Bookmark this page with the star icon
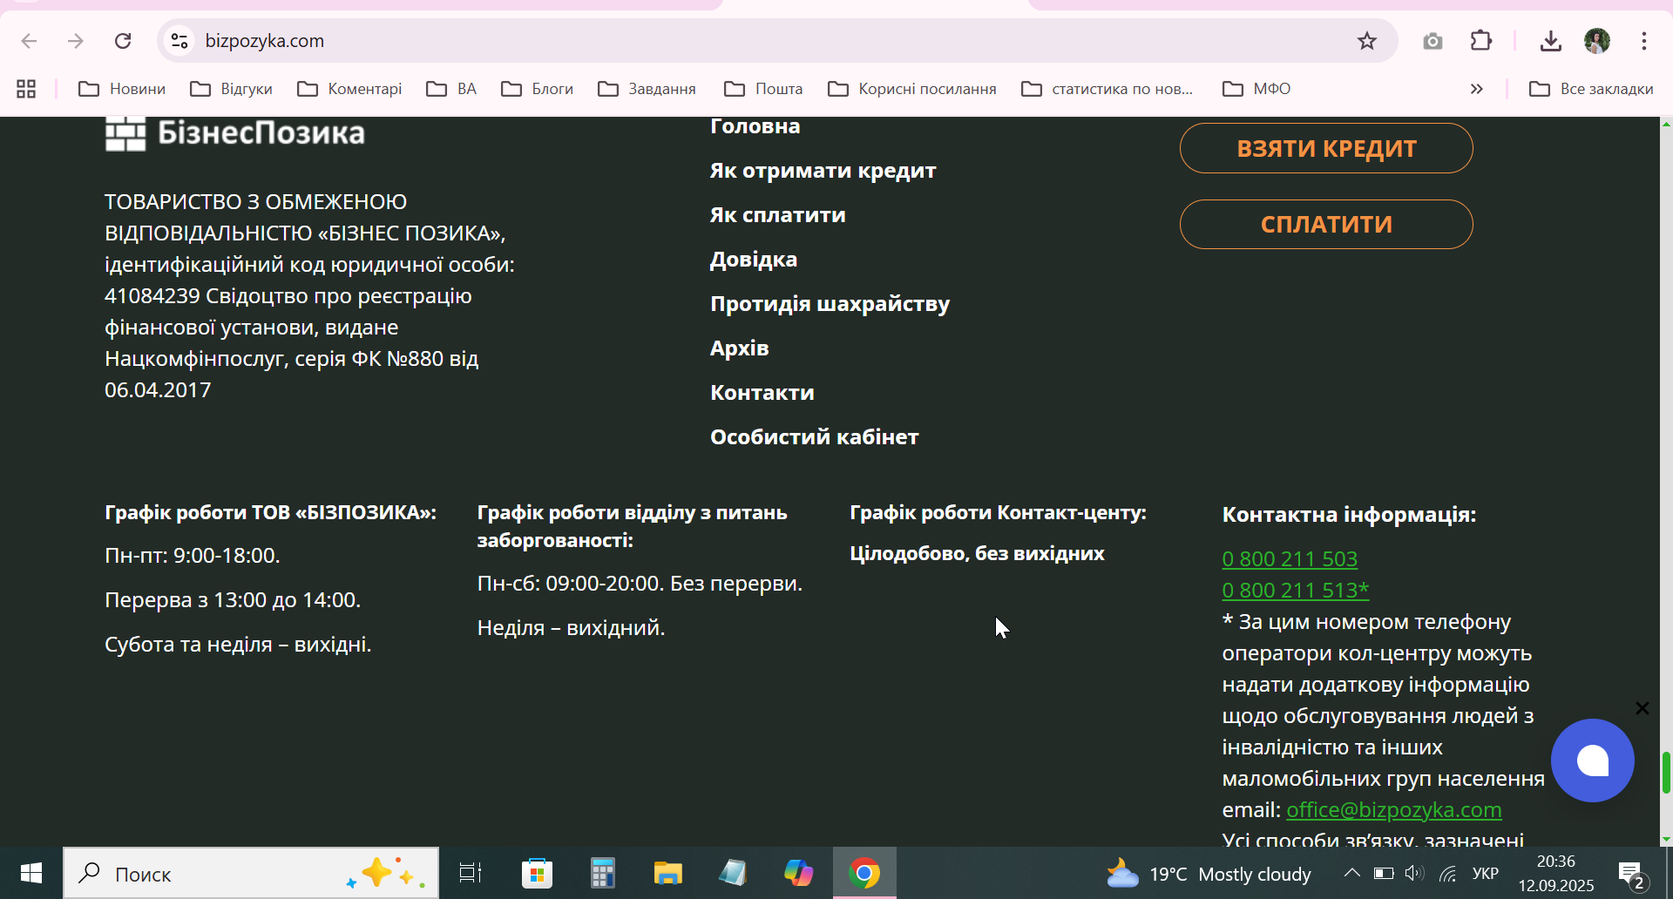 click(1366, 41)
